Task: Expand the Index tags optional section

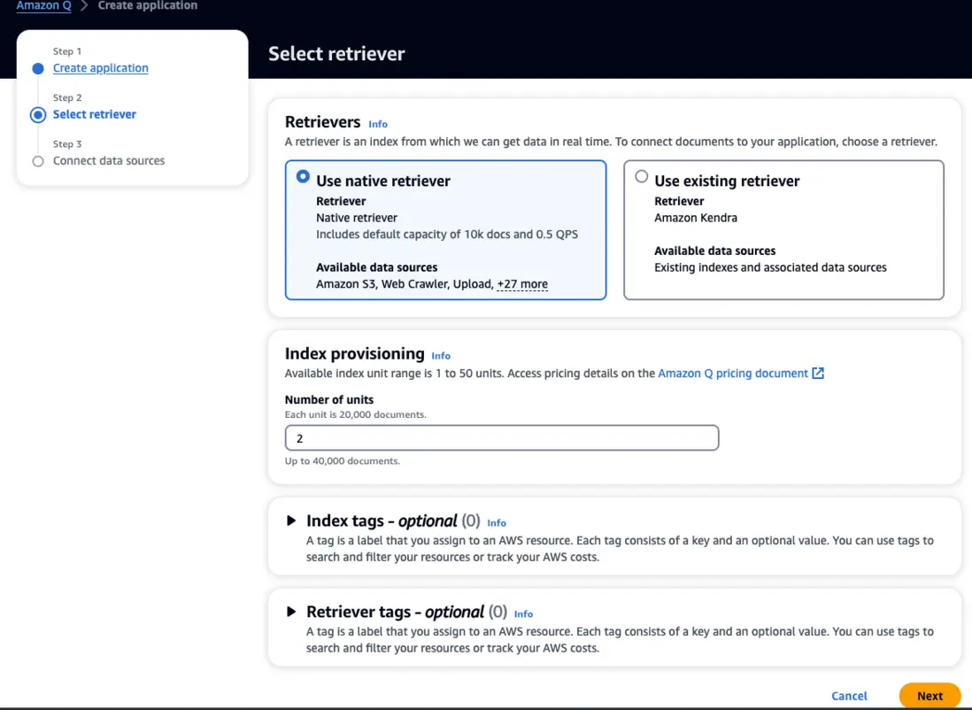Action: pos(292,521)
